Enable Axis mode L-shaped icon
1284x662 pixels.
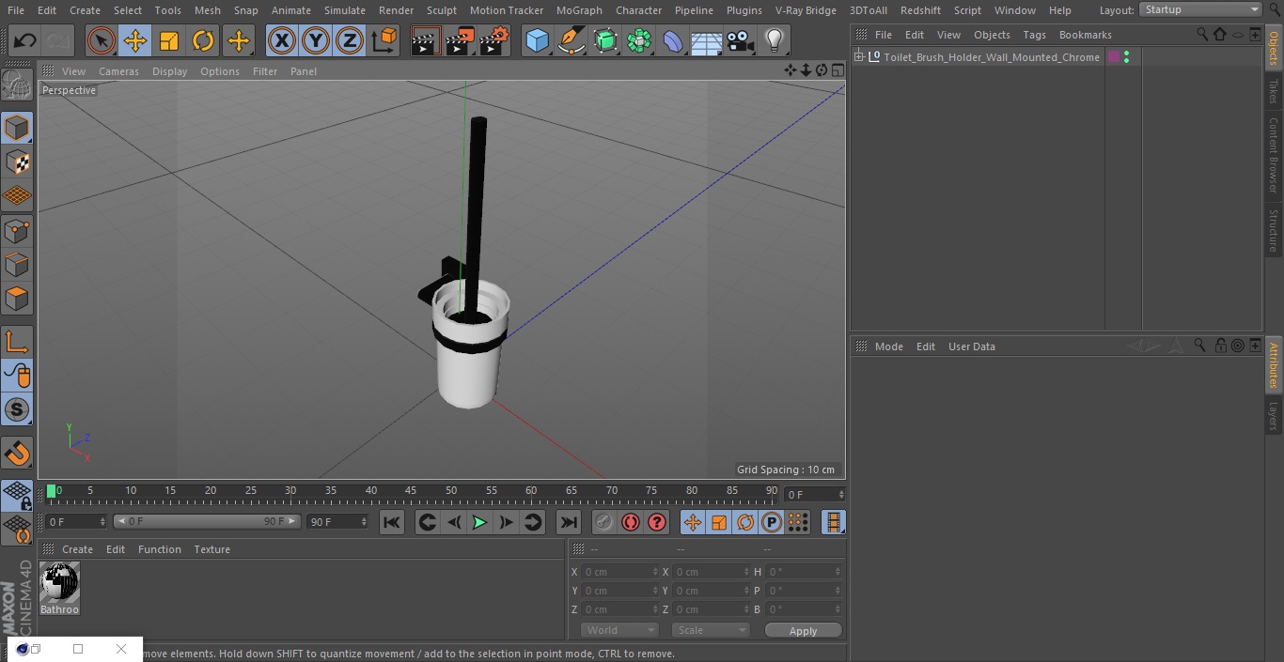17,342
